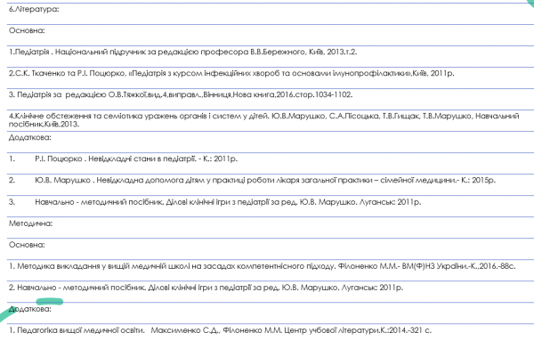Select item 3 'Навчально - методичний посібник' Луганськ

228,202
